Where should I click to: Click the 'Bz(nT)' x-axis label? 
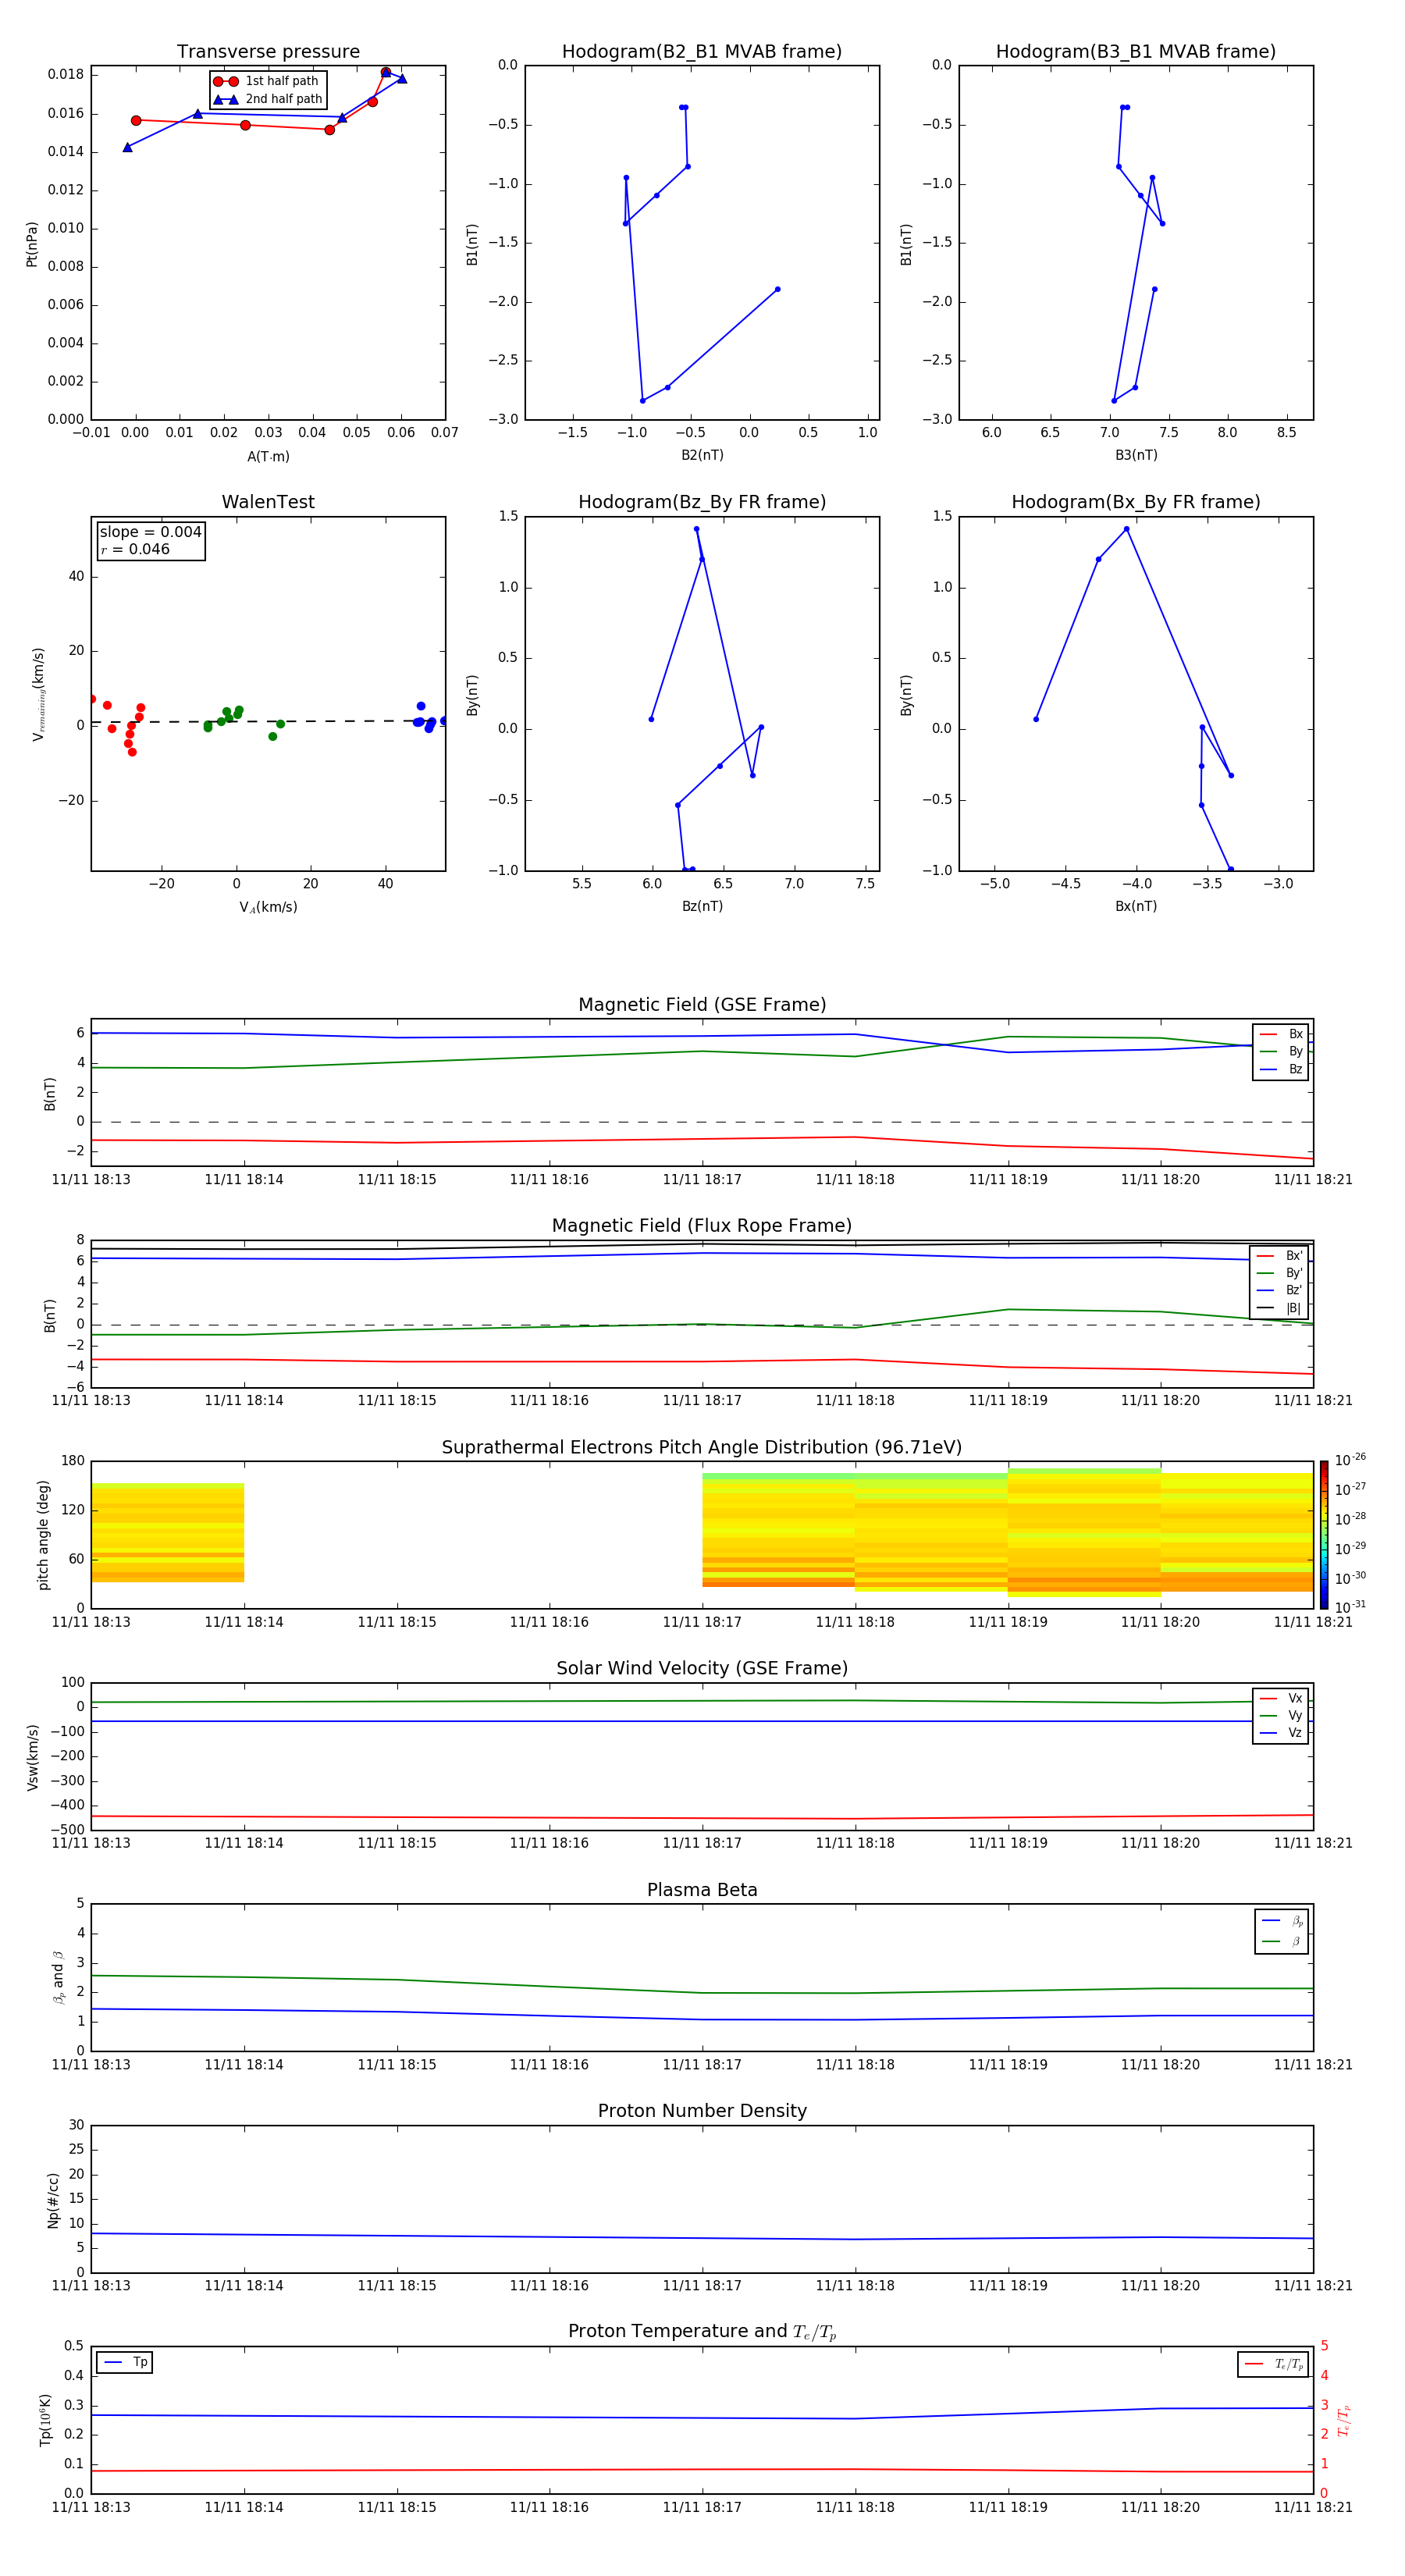point(702,906)
